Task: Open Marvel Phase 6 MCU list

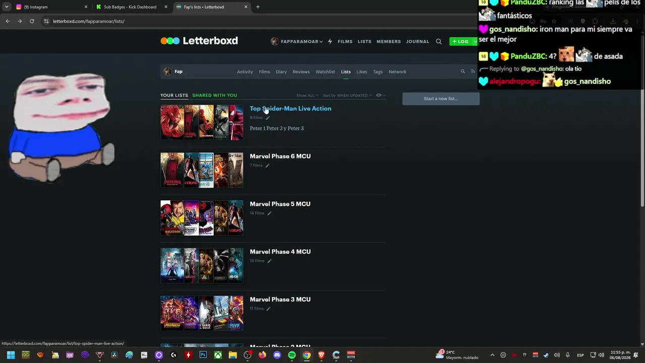Action: [x=280, y=156]
